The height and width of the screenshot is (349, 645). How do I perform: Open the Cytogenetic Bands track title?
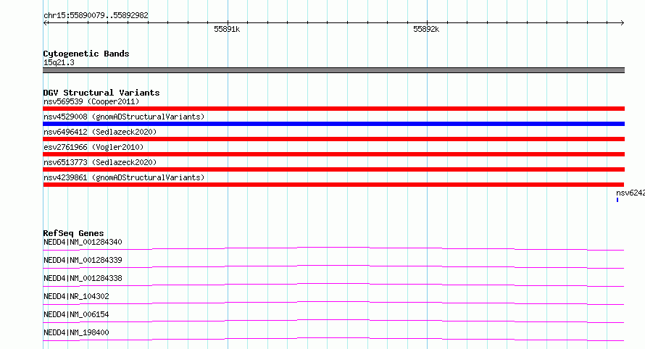(86, 54)
